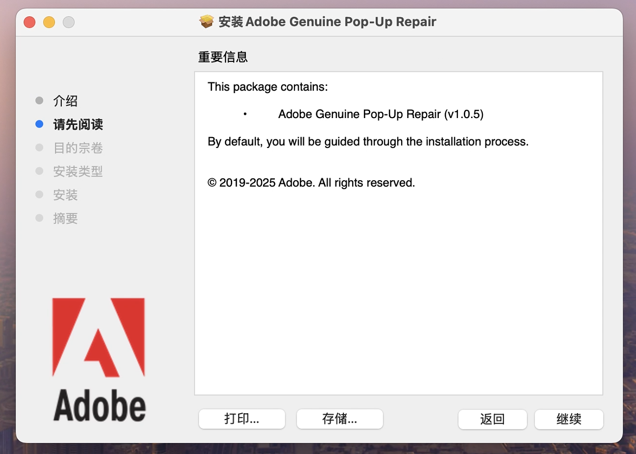Click the black Adobe wordmark below the logo
Image resolution: width=636 pixels, height=454 pixels.
click(99, 405)
